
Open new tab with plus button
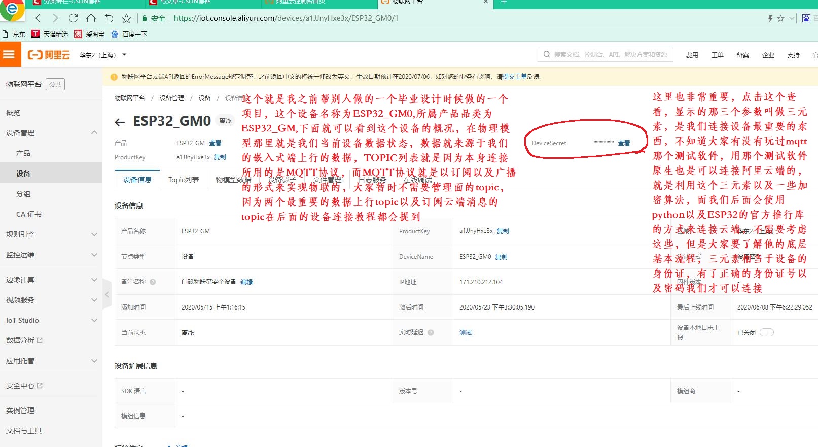click(x=504, y=2)
